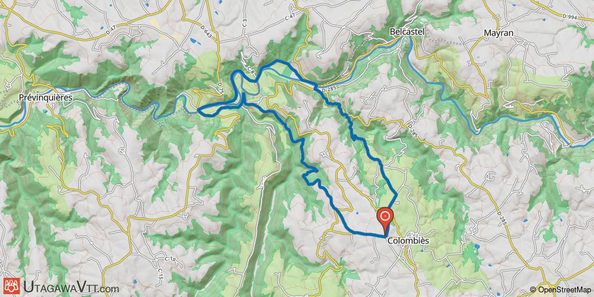Click the Mayran town label
This screenshot has height=297, width=594.
click(498, 33)
